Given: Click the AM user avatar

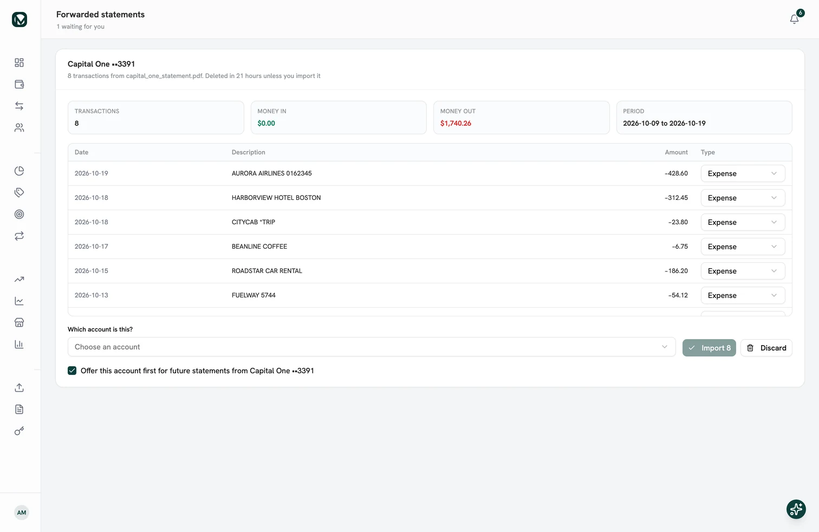Looking at the screenshot, I should coord(22,512).
